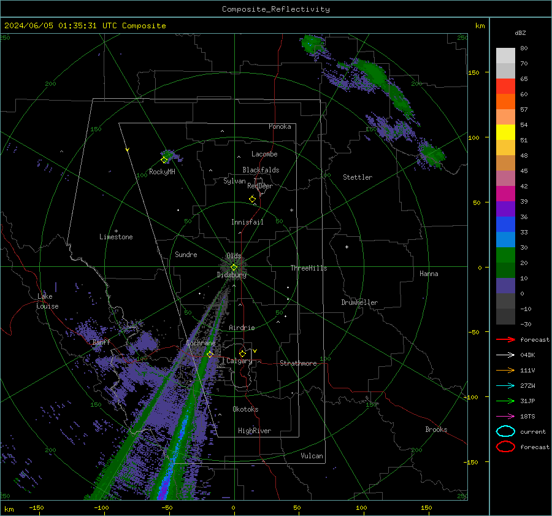Viewport: 552px width, 516px height.
Task: Click the Brooks town label
Action: coord(436,429)
